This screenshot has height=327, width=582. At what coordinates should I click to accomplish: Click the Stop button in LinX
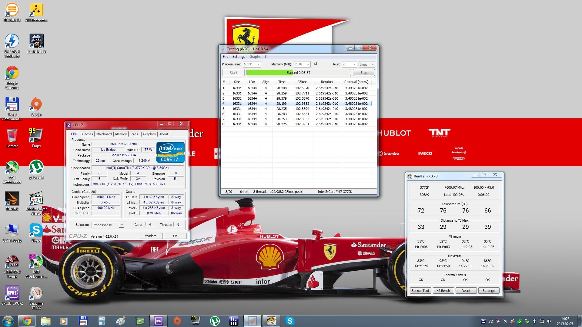point(364,73)
